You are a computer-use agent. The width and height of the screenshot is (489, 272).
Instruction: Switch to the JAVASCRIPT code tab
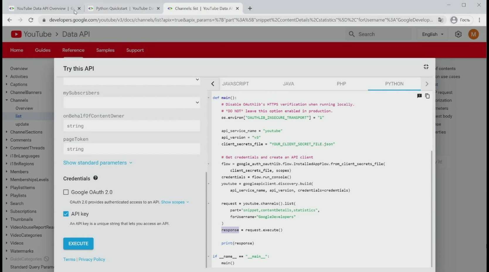tap(235, 84)
